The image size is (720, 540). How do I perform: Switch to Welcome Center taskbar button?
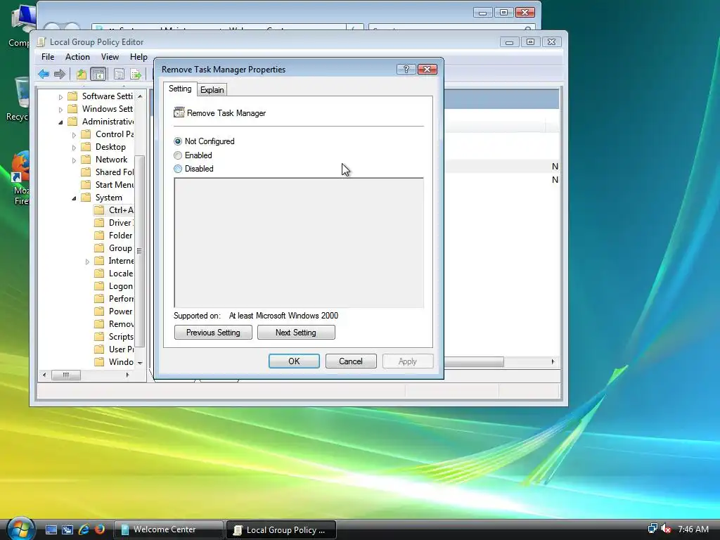pos(168,529)
